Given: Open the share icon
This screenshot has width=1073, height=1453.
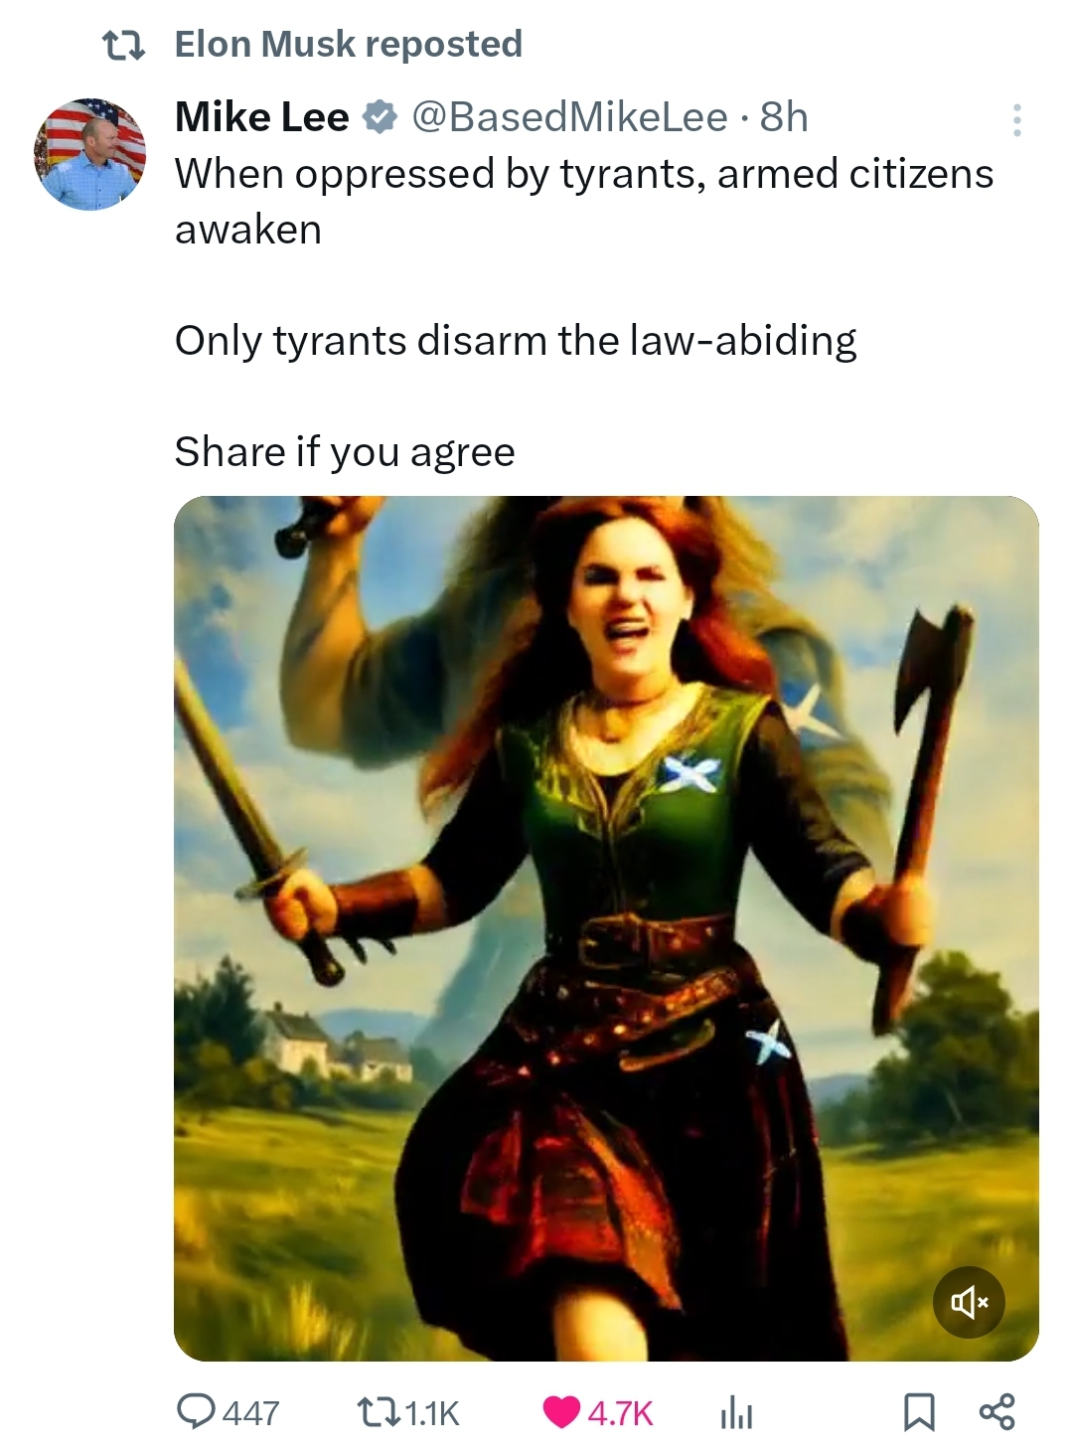Looking at the screenshot, I should pos(996,1411).
